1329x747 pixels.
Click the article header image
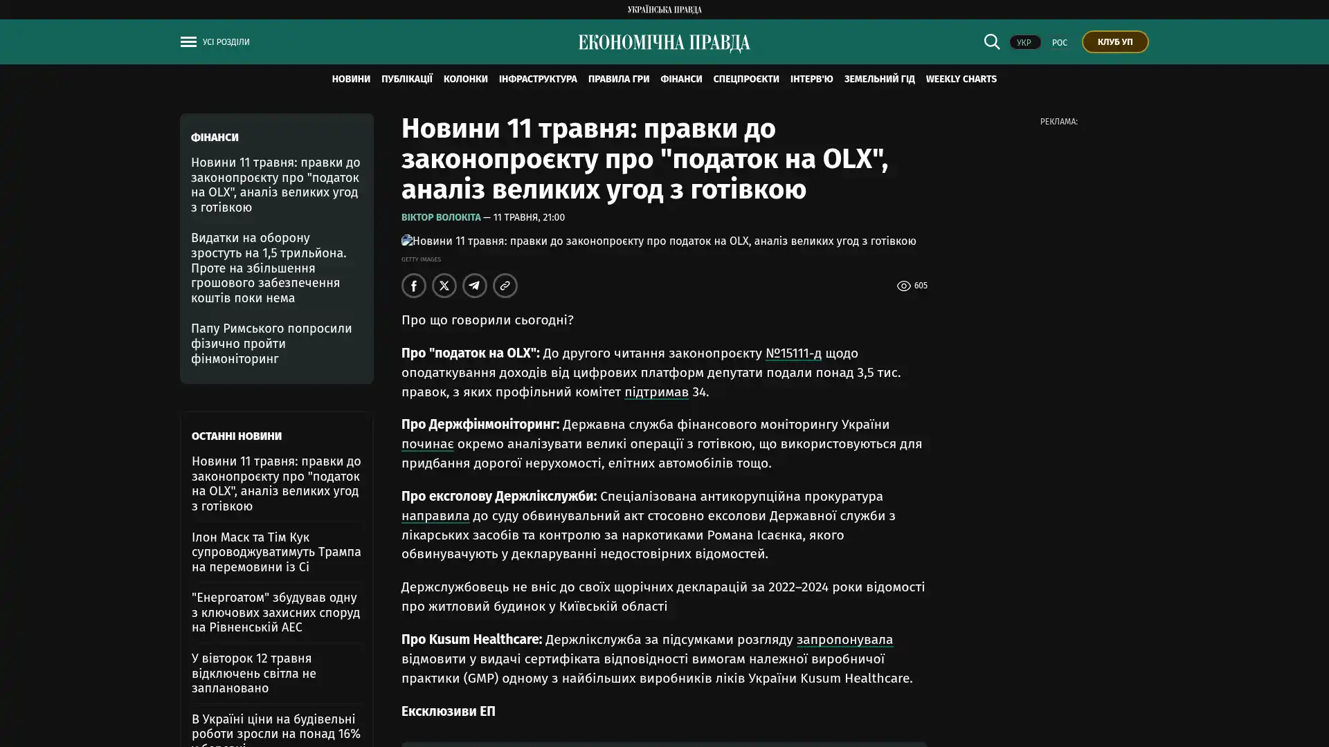coord(658,241)
